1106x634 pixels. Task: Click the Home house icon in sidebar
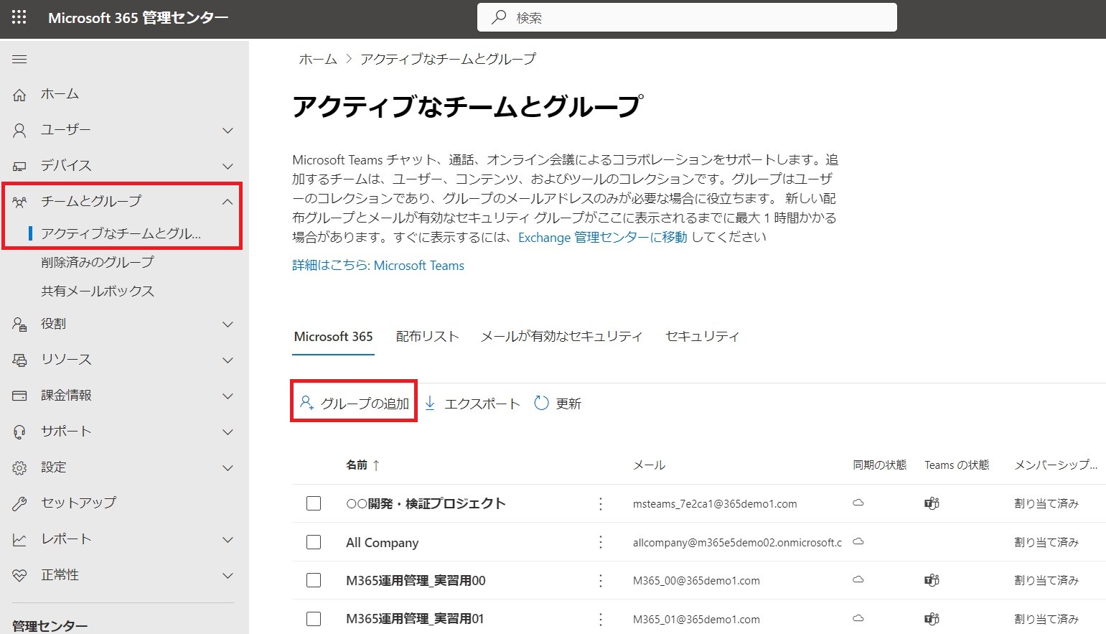(x=19, y=94)
